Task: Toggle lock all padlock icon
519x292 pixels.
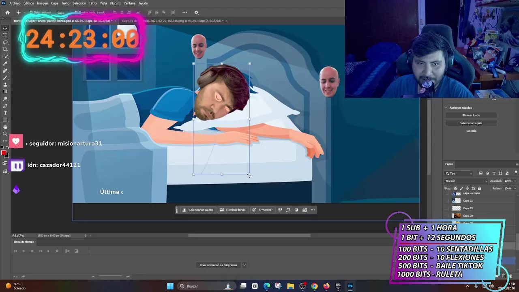Action: click(479, 189)
